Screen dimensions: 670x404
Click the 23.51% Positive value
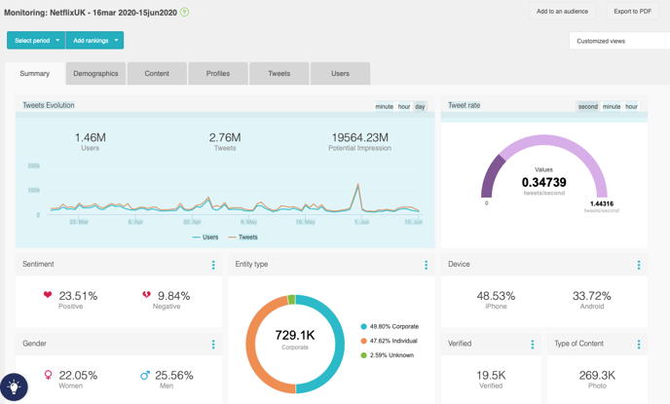(78, 296)
